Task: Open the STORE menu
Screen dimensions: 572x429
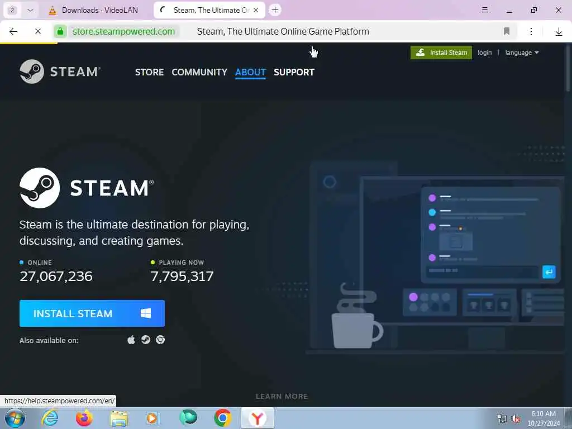Action: tap(149, 72)
